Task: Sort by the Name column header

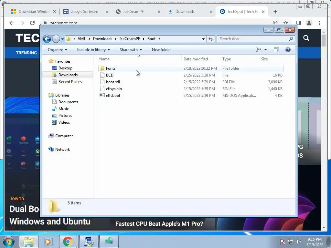Action: 139,59
